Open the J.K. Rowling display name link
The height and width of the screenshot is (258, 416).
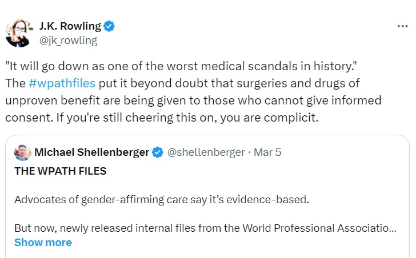(70, 26)
